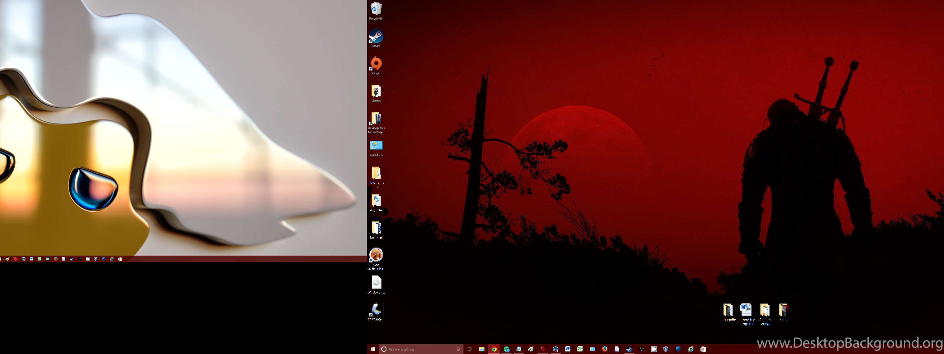
Task: Launch Firefox from the left monitor's taskbar
Action: coord(56,259)
